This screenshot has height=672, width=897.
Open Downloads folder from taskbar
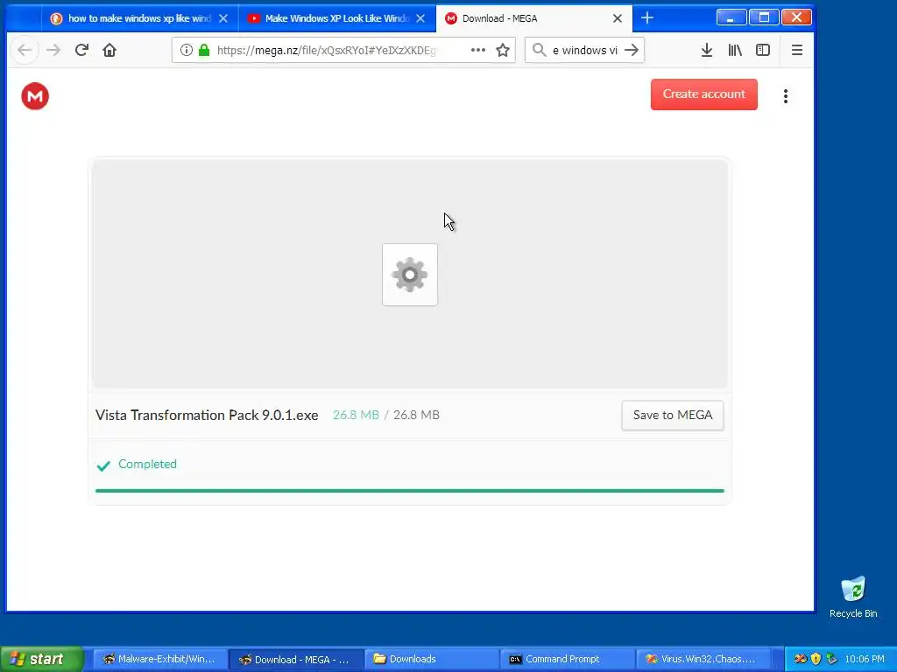(431, 659)
